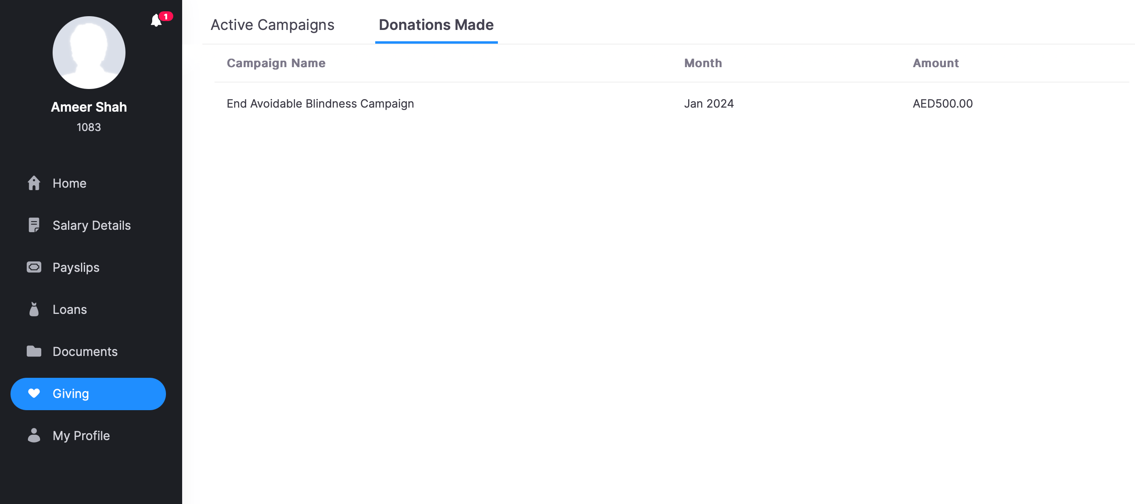The width and height of the screenshot is (1135, 504).
Task: Click the notification bell icon
Action: pos(156,21)
